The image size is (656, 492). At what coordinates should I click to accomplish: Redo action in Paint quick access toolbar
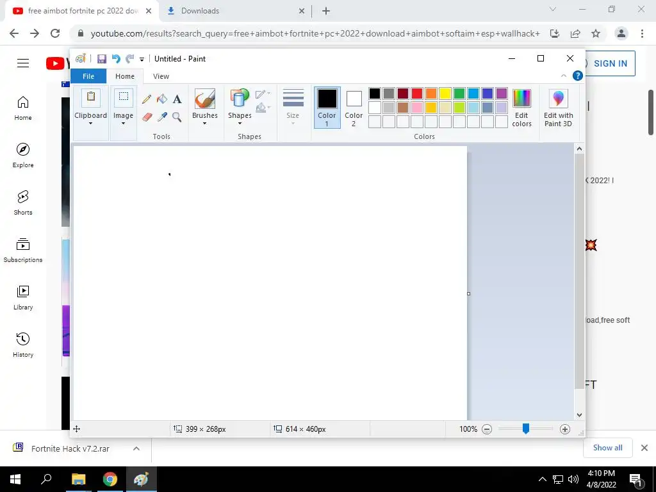(x=130, y=59)
